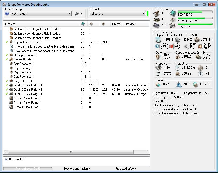Click the EM resistance icon
This screenshot has height=173, width=218.
157,46
